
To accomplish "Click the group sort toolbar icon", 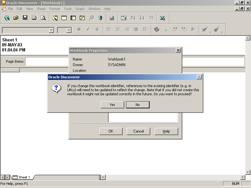I will (x=151, y=18).
